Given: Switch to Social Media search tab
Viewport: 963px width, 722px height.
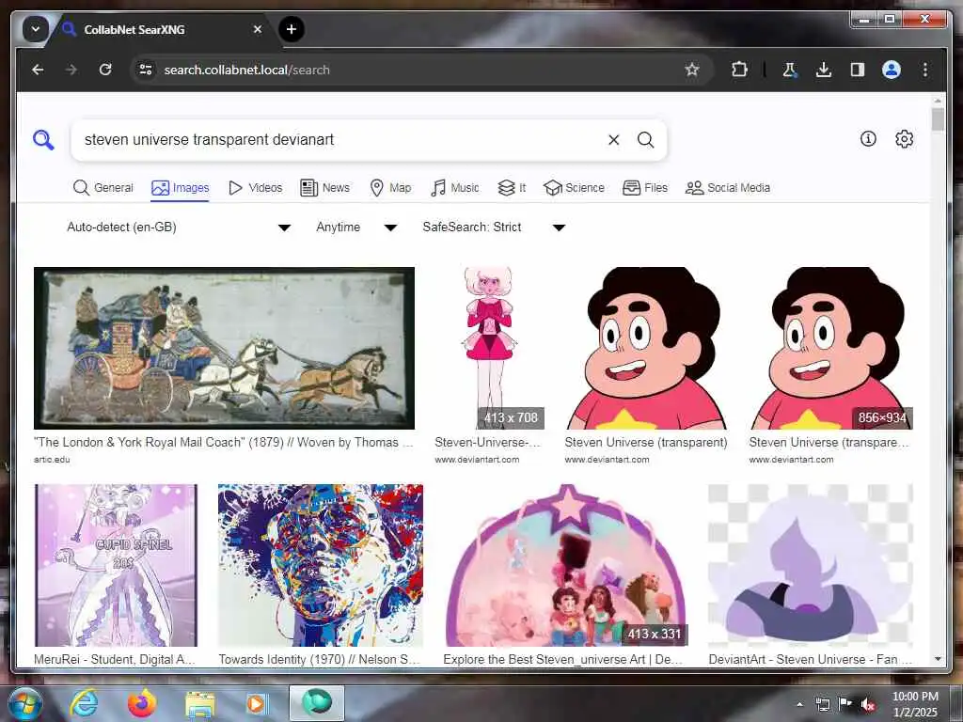Looking at the screenshot, I should pyautogui.click(x=728, y=188).
